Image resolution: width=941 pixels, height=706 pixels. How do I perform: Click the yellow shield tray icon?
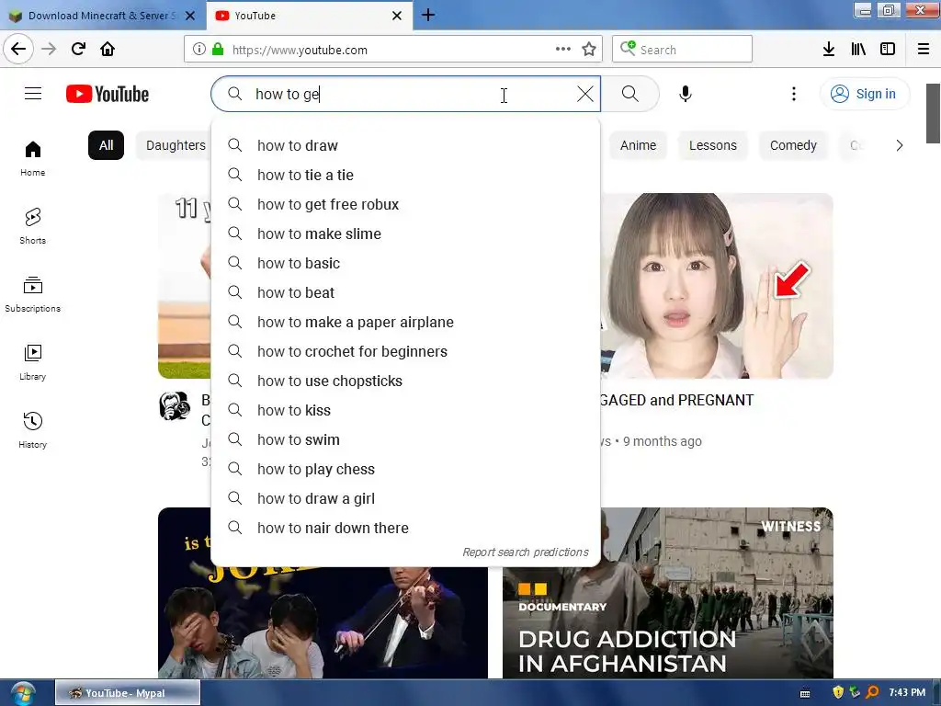838,692
